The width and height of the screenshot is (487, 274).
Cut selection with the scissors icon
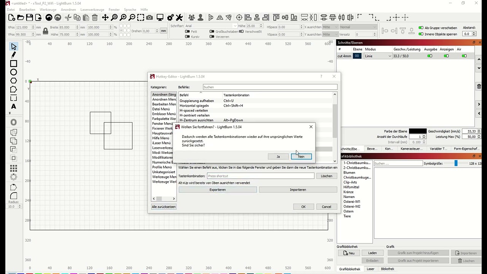pos(68,18)
